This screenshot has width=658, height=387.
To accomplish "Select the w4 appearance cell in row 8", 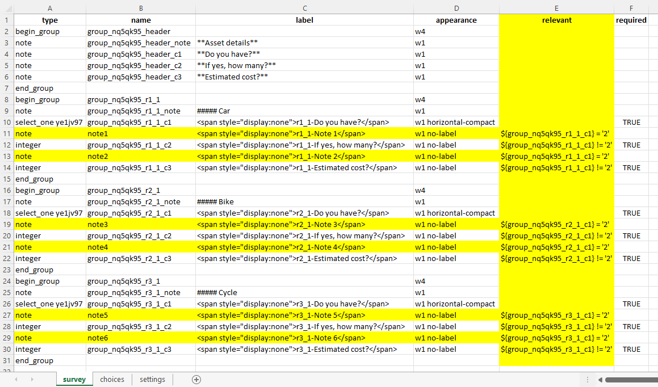I will [456, 99].
